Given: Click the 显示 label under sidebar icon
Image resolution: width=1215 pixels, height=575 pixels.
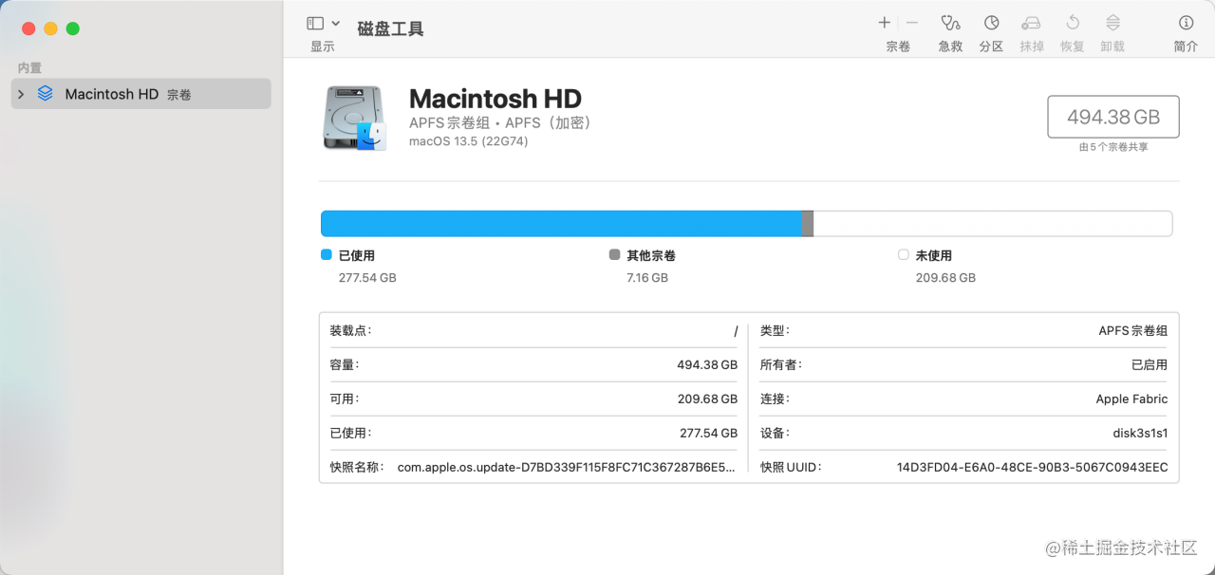Looking at the screenshot, I should (x=323, y=46).
